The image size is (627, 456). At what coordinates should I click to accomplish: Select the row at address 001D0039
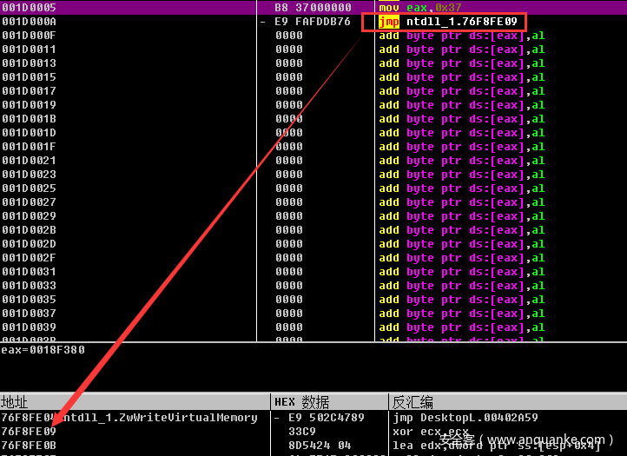pyautogui.click(x=29, y=327)
